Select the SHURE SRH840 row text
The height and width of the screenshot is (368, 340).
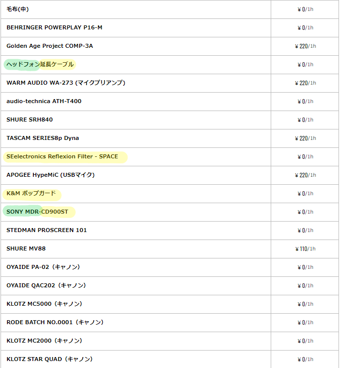(x=29, y=120)
